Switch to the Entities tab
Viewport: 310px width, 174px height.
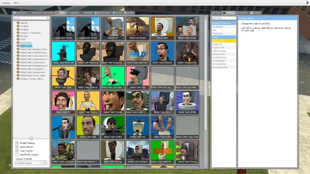pyautogui.click(x=48, y=13)
